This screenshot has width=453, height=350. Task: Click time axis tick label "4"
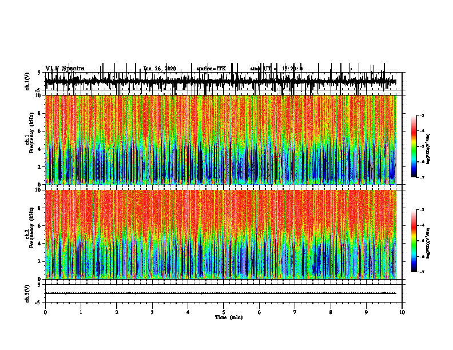(188, 312)
